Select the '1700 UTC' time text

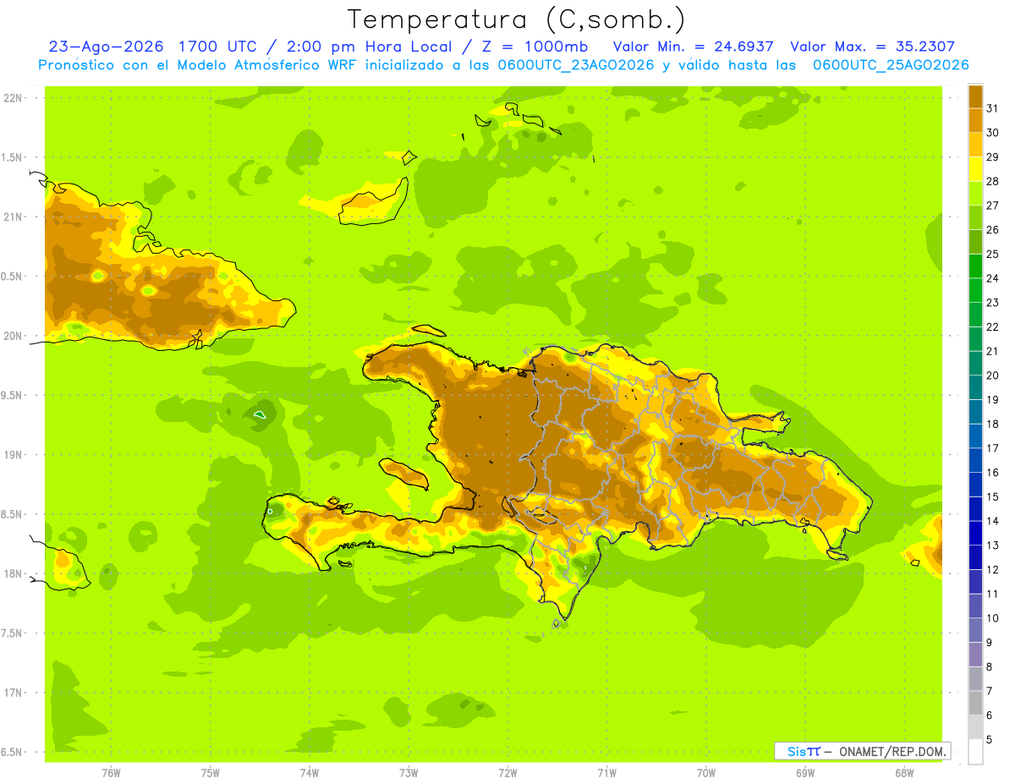222,47
